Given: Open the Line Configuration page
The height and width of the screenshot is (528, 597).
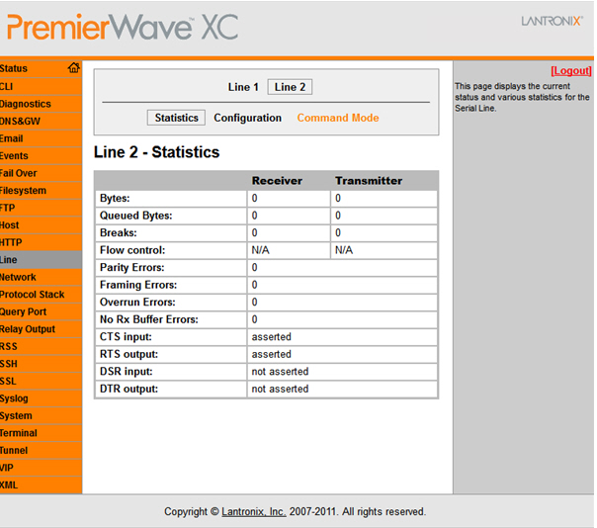Looking at the screenshot, I should click(248, 118).
